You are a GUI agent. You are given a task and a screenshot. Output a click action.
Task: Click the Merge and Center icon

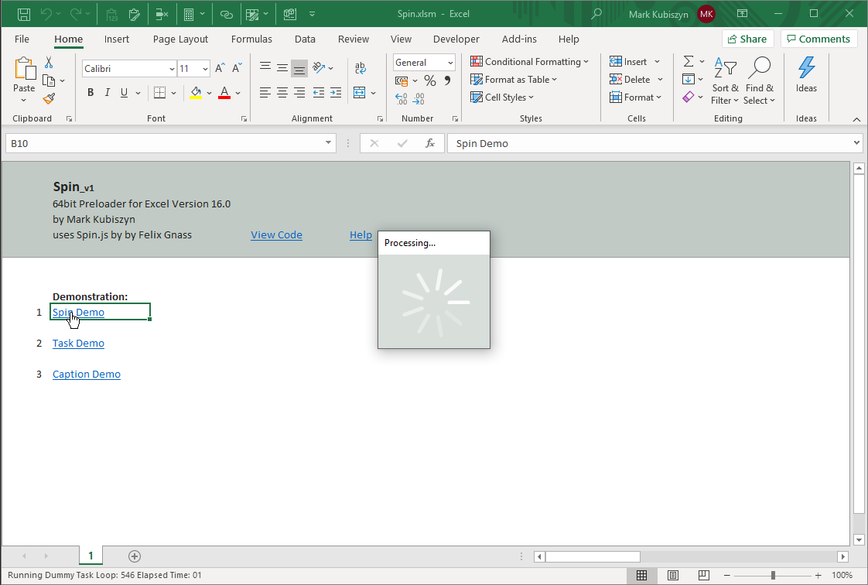click(360, 93)
